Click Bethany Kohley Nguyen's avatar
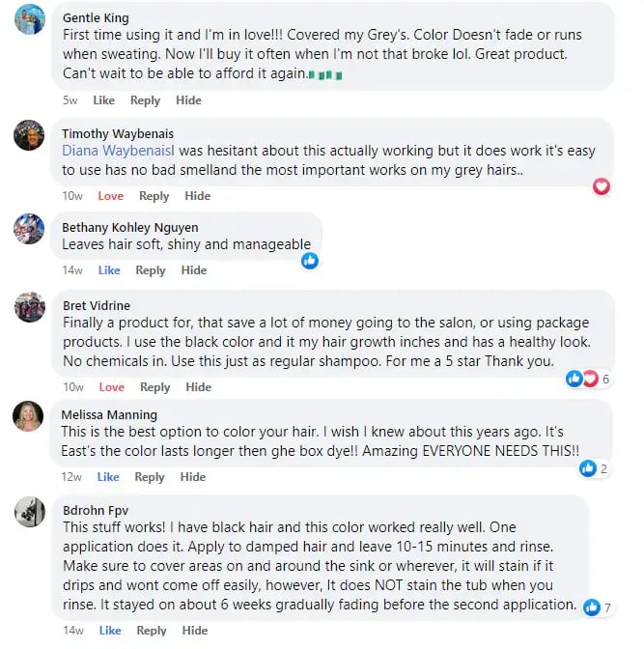This screenshot has height=649, width=644. 30,229
